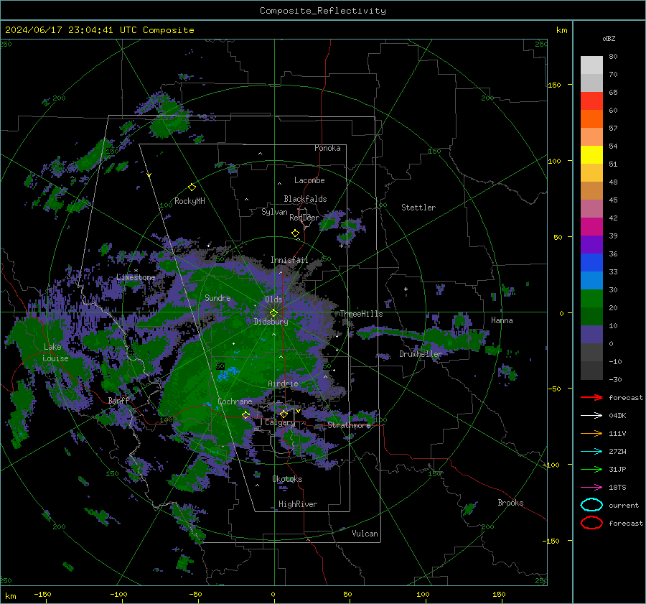The width and height of the screenshot is (646, 604).
Task: Click the Olds town label
Action: point(273,299)
